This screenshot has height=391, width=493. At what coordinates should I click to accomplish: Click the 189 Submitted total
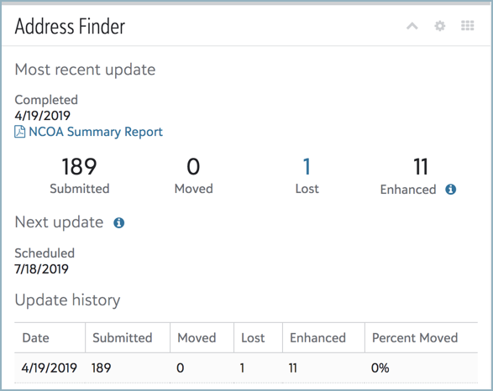pos(79,166)
